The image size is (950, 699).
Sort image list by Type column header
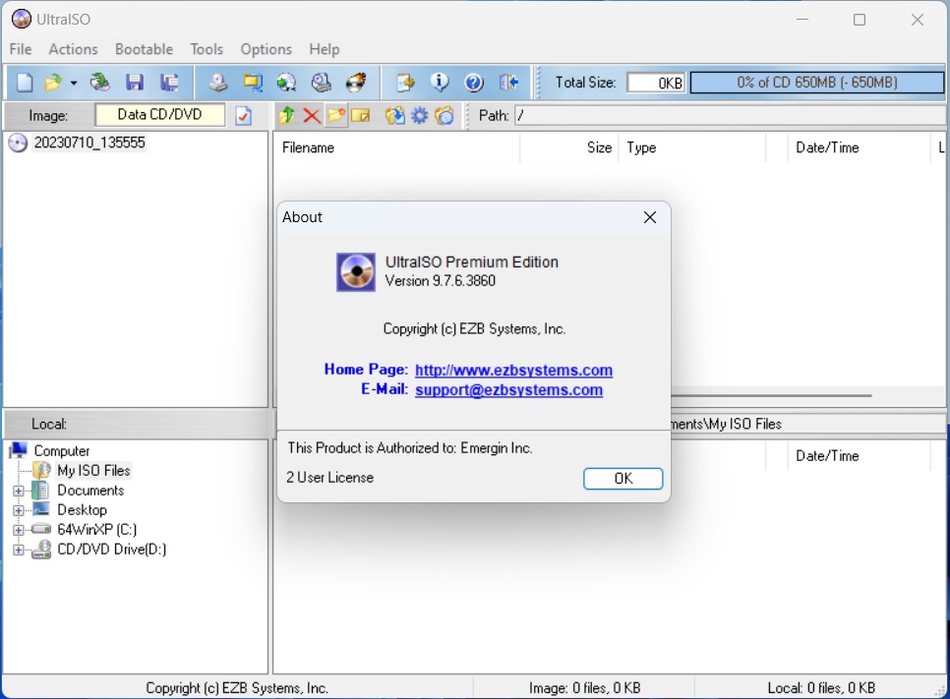pyautogui.click(x=692, y=147)
